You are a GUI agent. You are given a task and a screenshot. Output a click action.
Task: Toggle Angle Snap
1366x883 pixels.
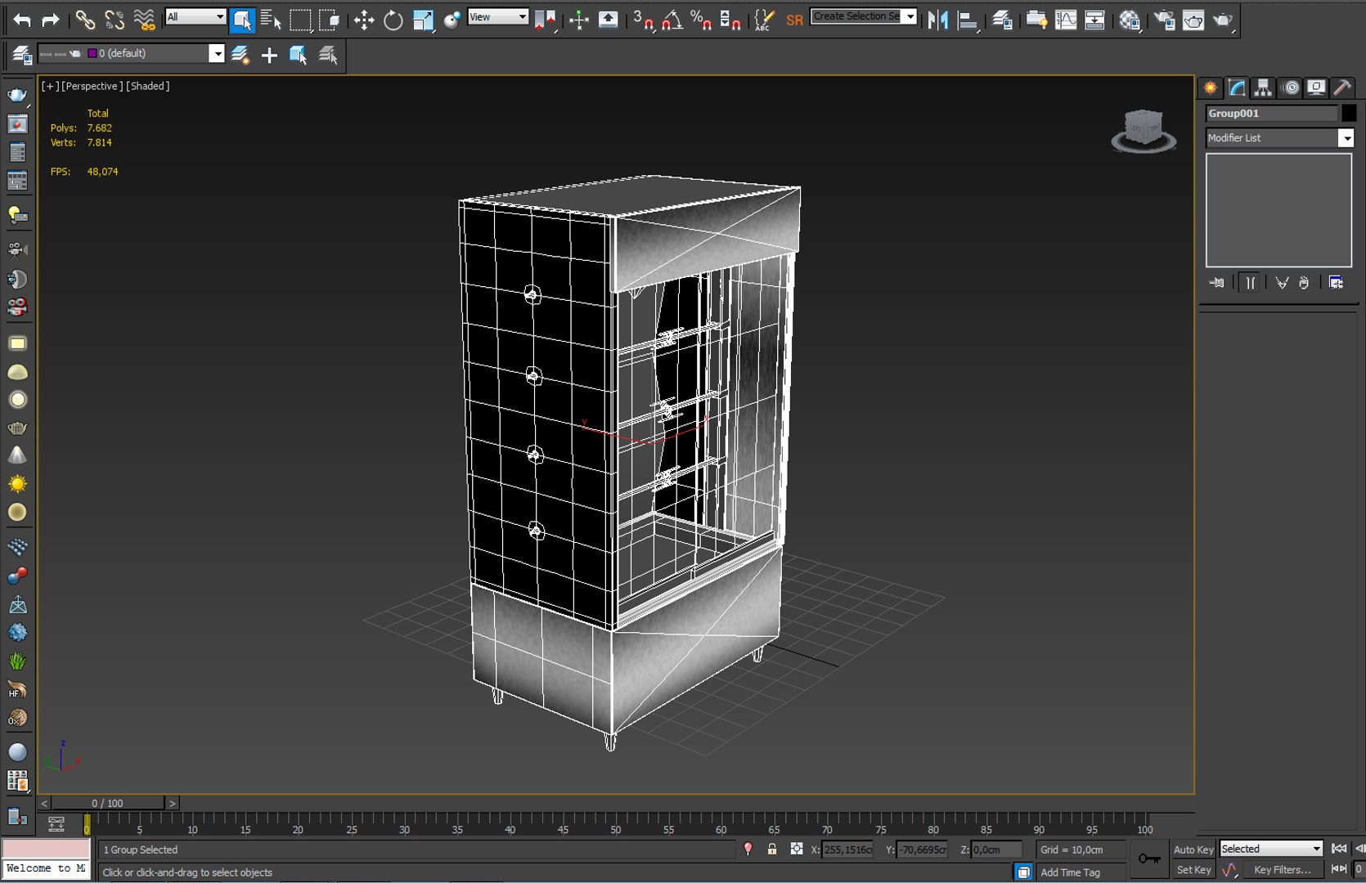[x=672, y=20]
